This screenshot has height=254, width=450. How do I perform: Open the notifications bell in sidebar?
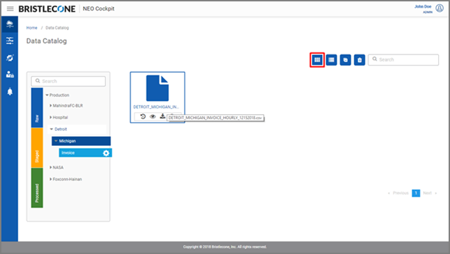(x=10, y=92)
